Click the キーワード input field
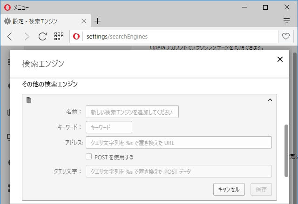This screenshot has width=298, height=204. (109, 127)
